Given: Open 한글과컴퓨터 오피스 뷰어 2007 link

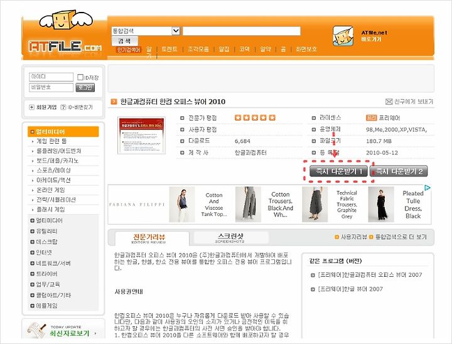Looking at the screenshot, I should tap(370, 275).
